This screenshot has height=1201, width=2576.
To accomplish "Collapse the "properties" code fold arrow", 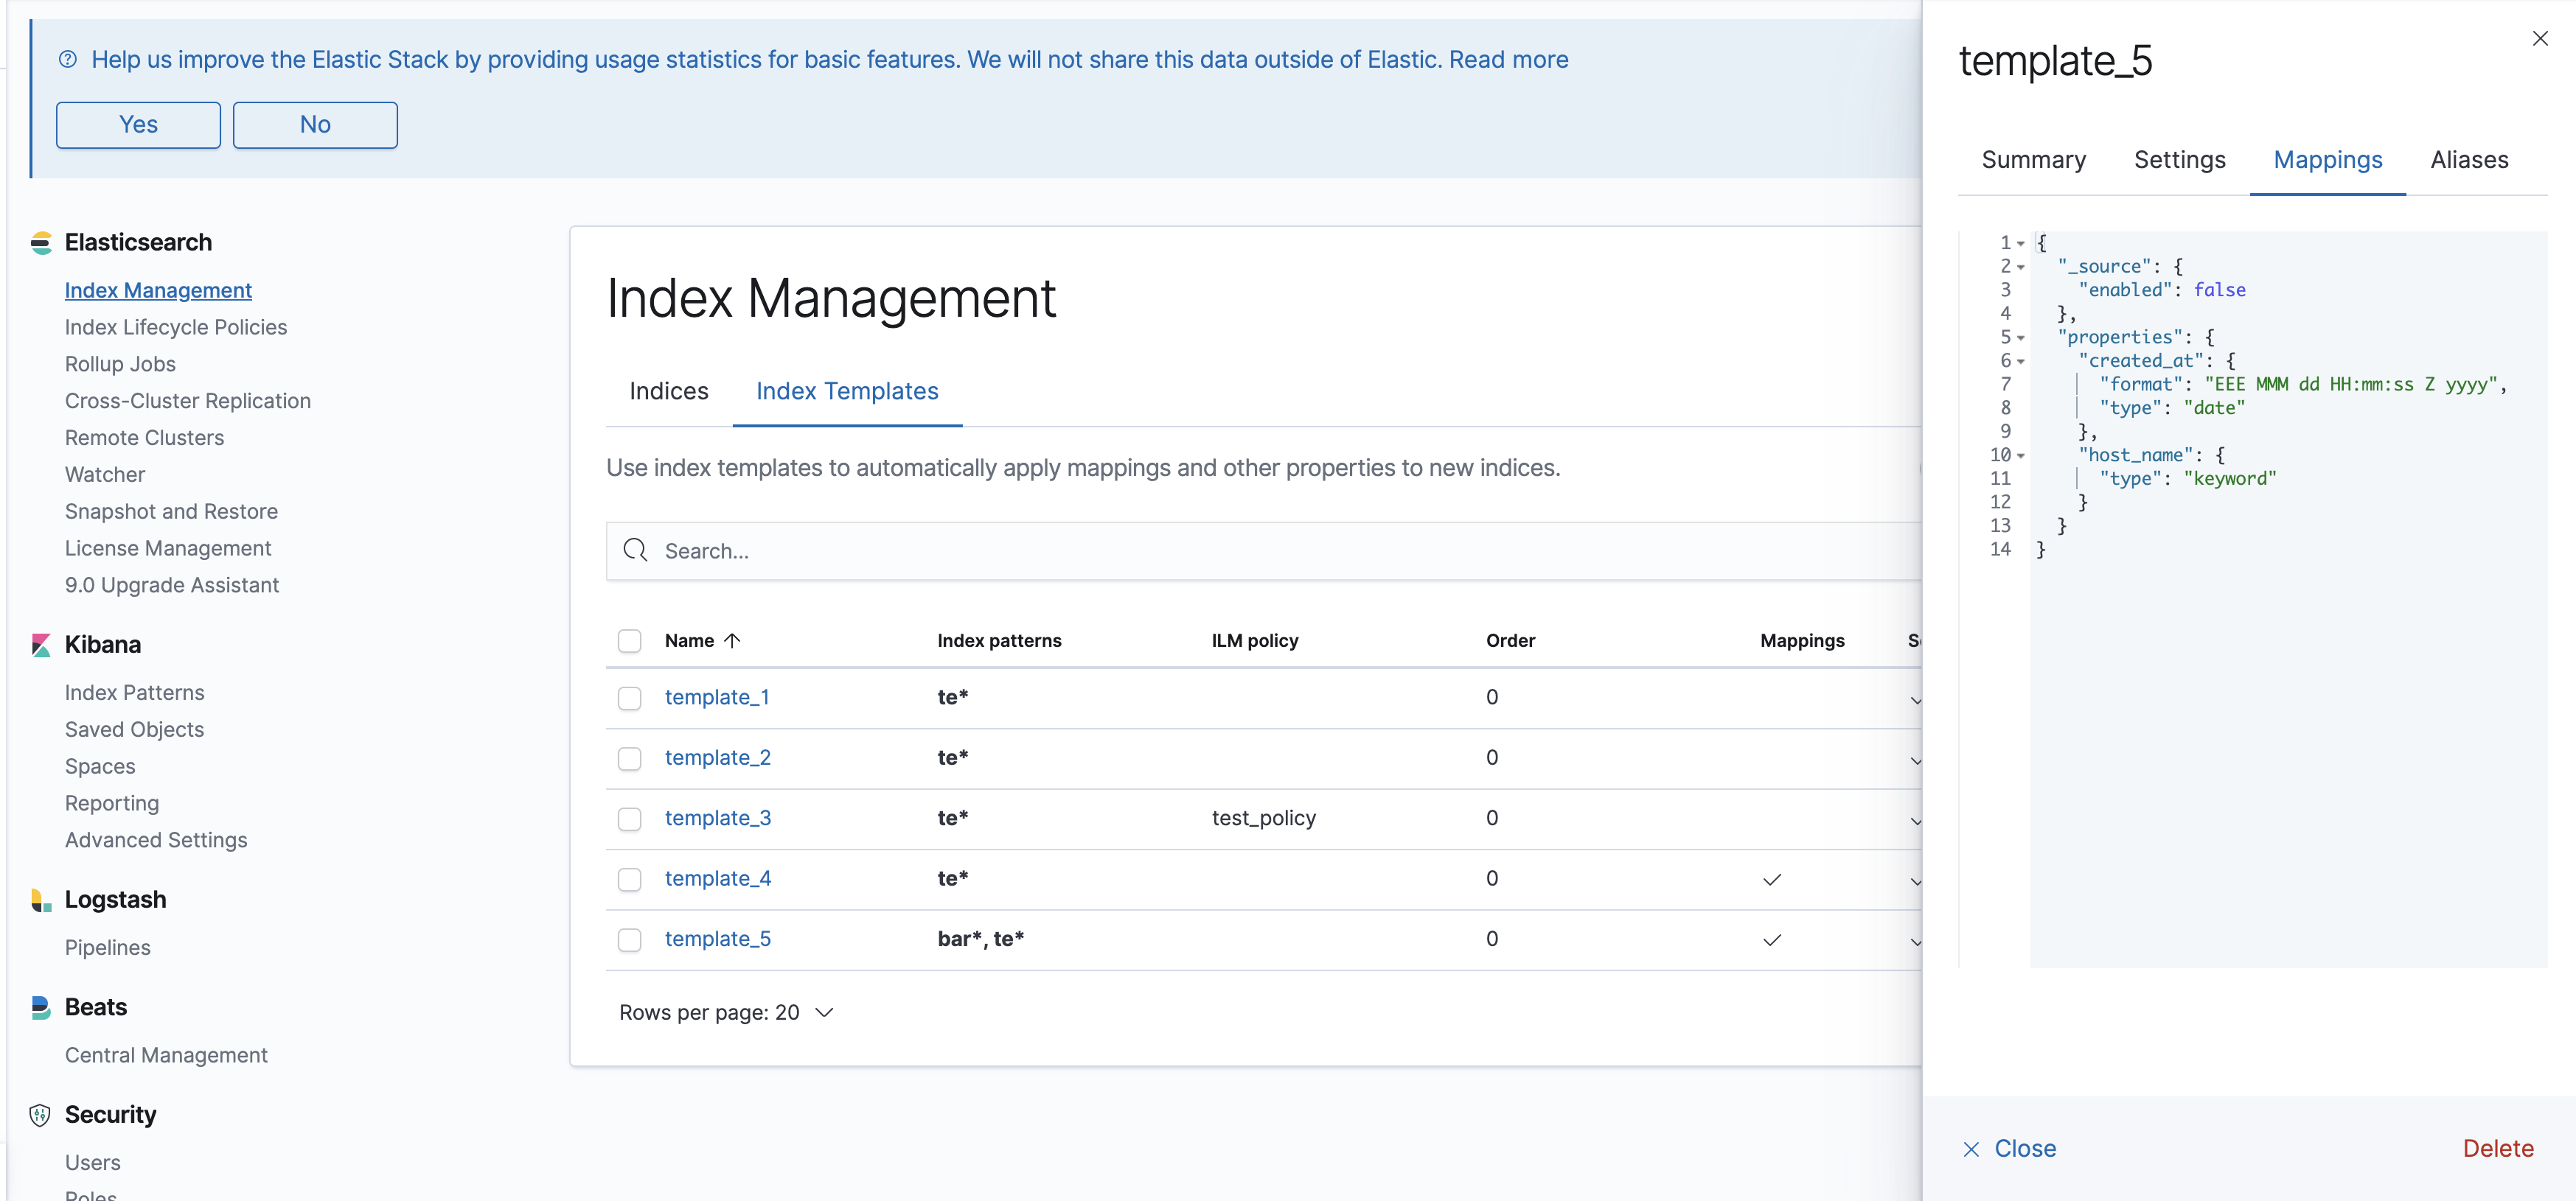I will click(x=2021, y=337).
